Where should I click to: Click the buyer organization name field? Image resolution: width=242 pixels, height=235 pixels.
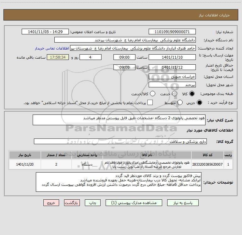tap(125, 40)
